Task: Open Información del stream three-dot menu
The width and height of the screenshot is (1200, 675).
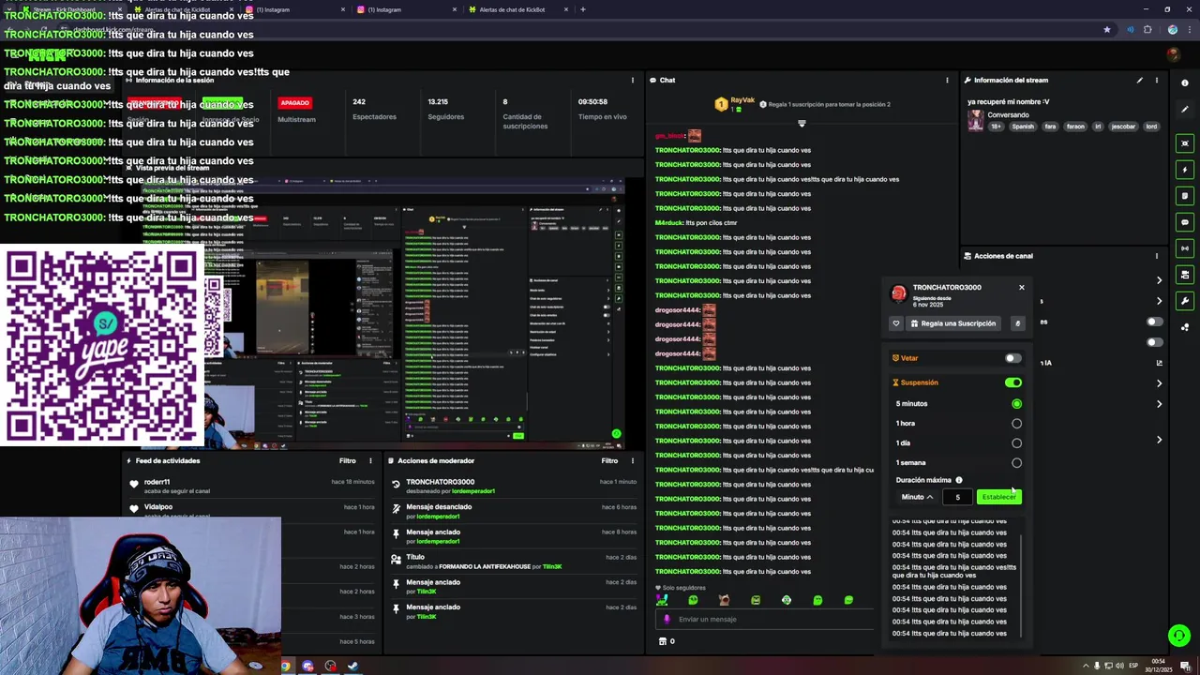Action: click(x=1157, y=81)
